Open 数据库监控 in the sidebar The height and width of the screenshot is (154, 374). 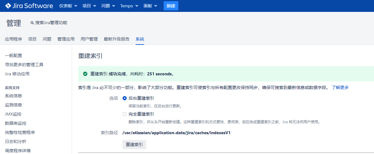[16, 123]
